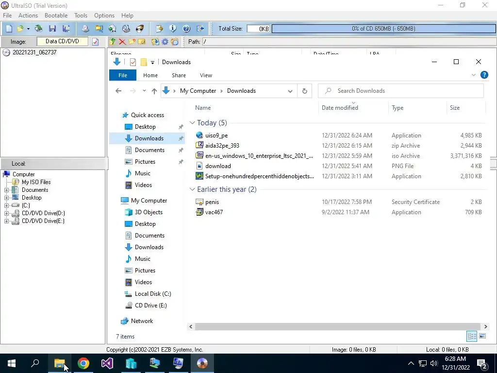Select the aida32pe_393 zip archive
Image resolution: width=497 pixels, height=373 pixels.
[x=222, y=146]
